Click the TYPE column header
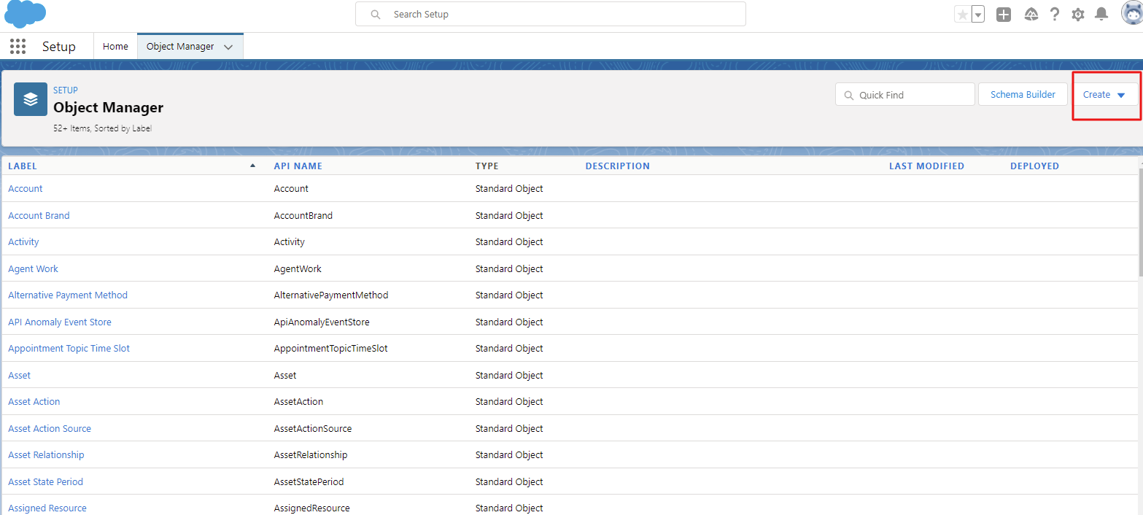 click(487, 166)
